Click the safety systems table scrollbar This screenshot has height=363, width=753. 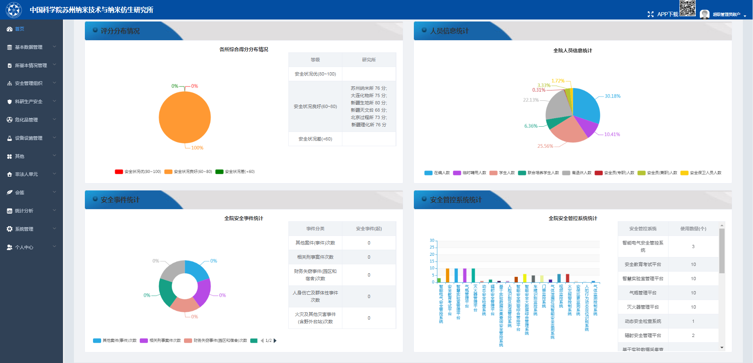[x=722, y=252]
